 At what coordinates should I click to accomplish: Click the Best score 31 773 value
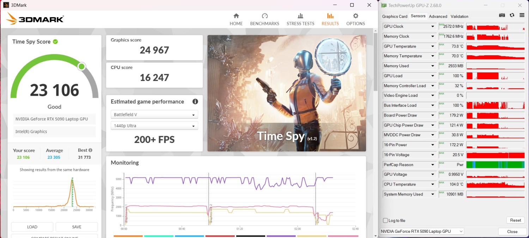[84, 157]
